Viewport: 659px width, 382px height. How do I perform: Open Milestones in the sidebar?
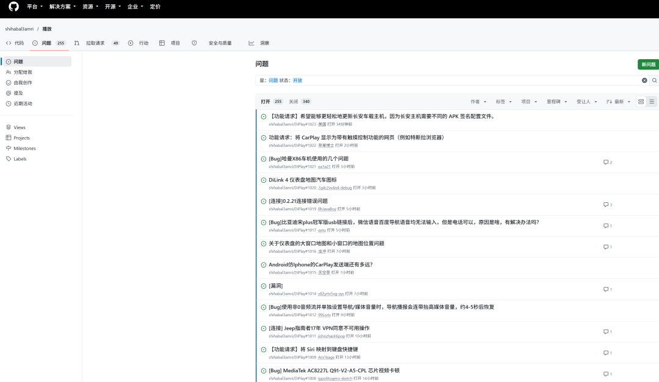click(37, 148)
